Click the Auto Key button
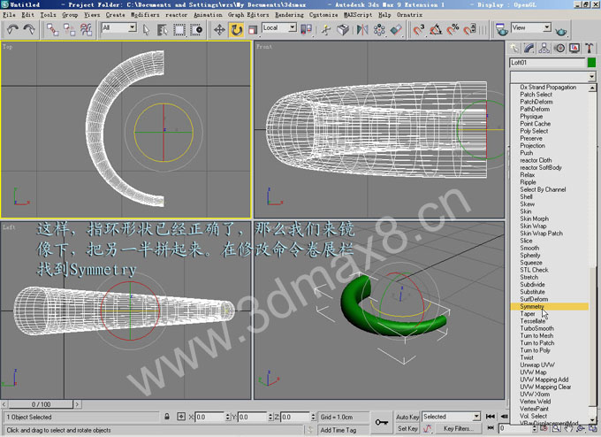This screenshot has width=601, height=437. pyautogui.click(x=407, y=417)
